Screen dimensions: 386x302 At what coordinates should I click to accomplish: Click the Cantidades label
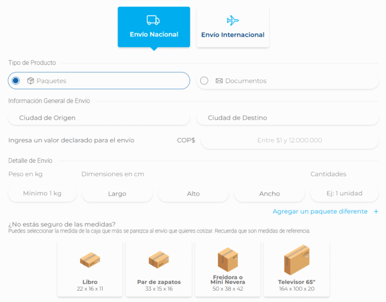pos(328,174)
